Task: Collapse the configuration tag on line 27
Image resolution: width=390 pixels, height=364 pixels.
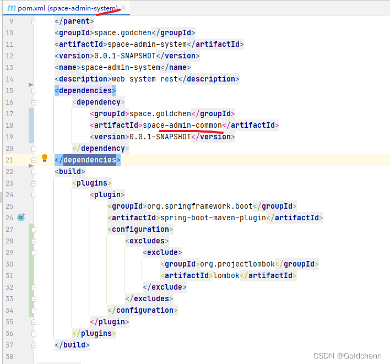Action: [34, 230]
